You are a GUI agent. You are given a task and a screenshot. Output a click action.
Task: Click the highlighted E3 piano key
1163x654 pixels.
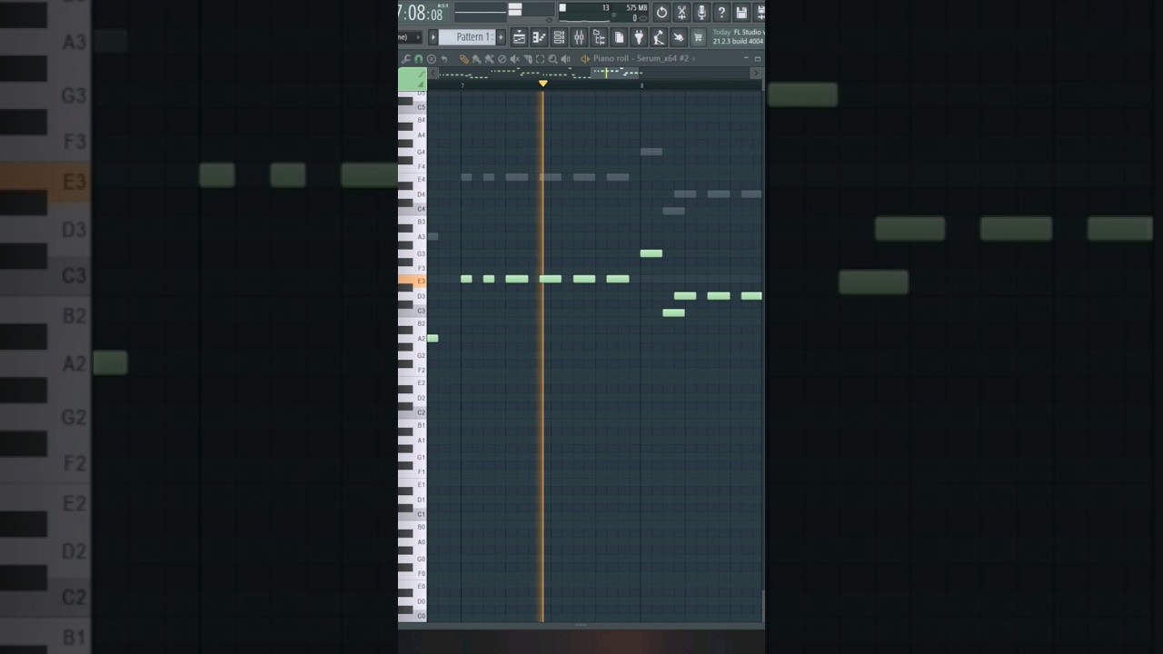click(412, 281)
